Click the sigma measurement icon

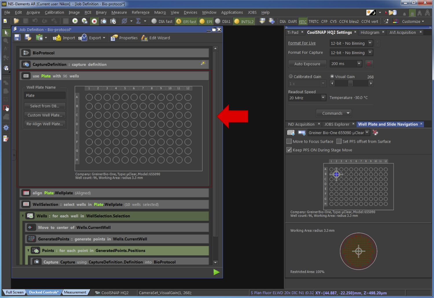tap(138, 21)
